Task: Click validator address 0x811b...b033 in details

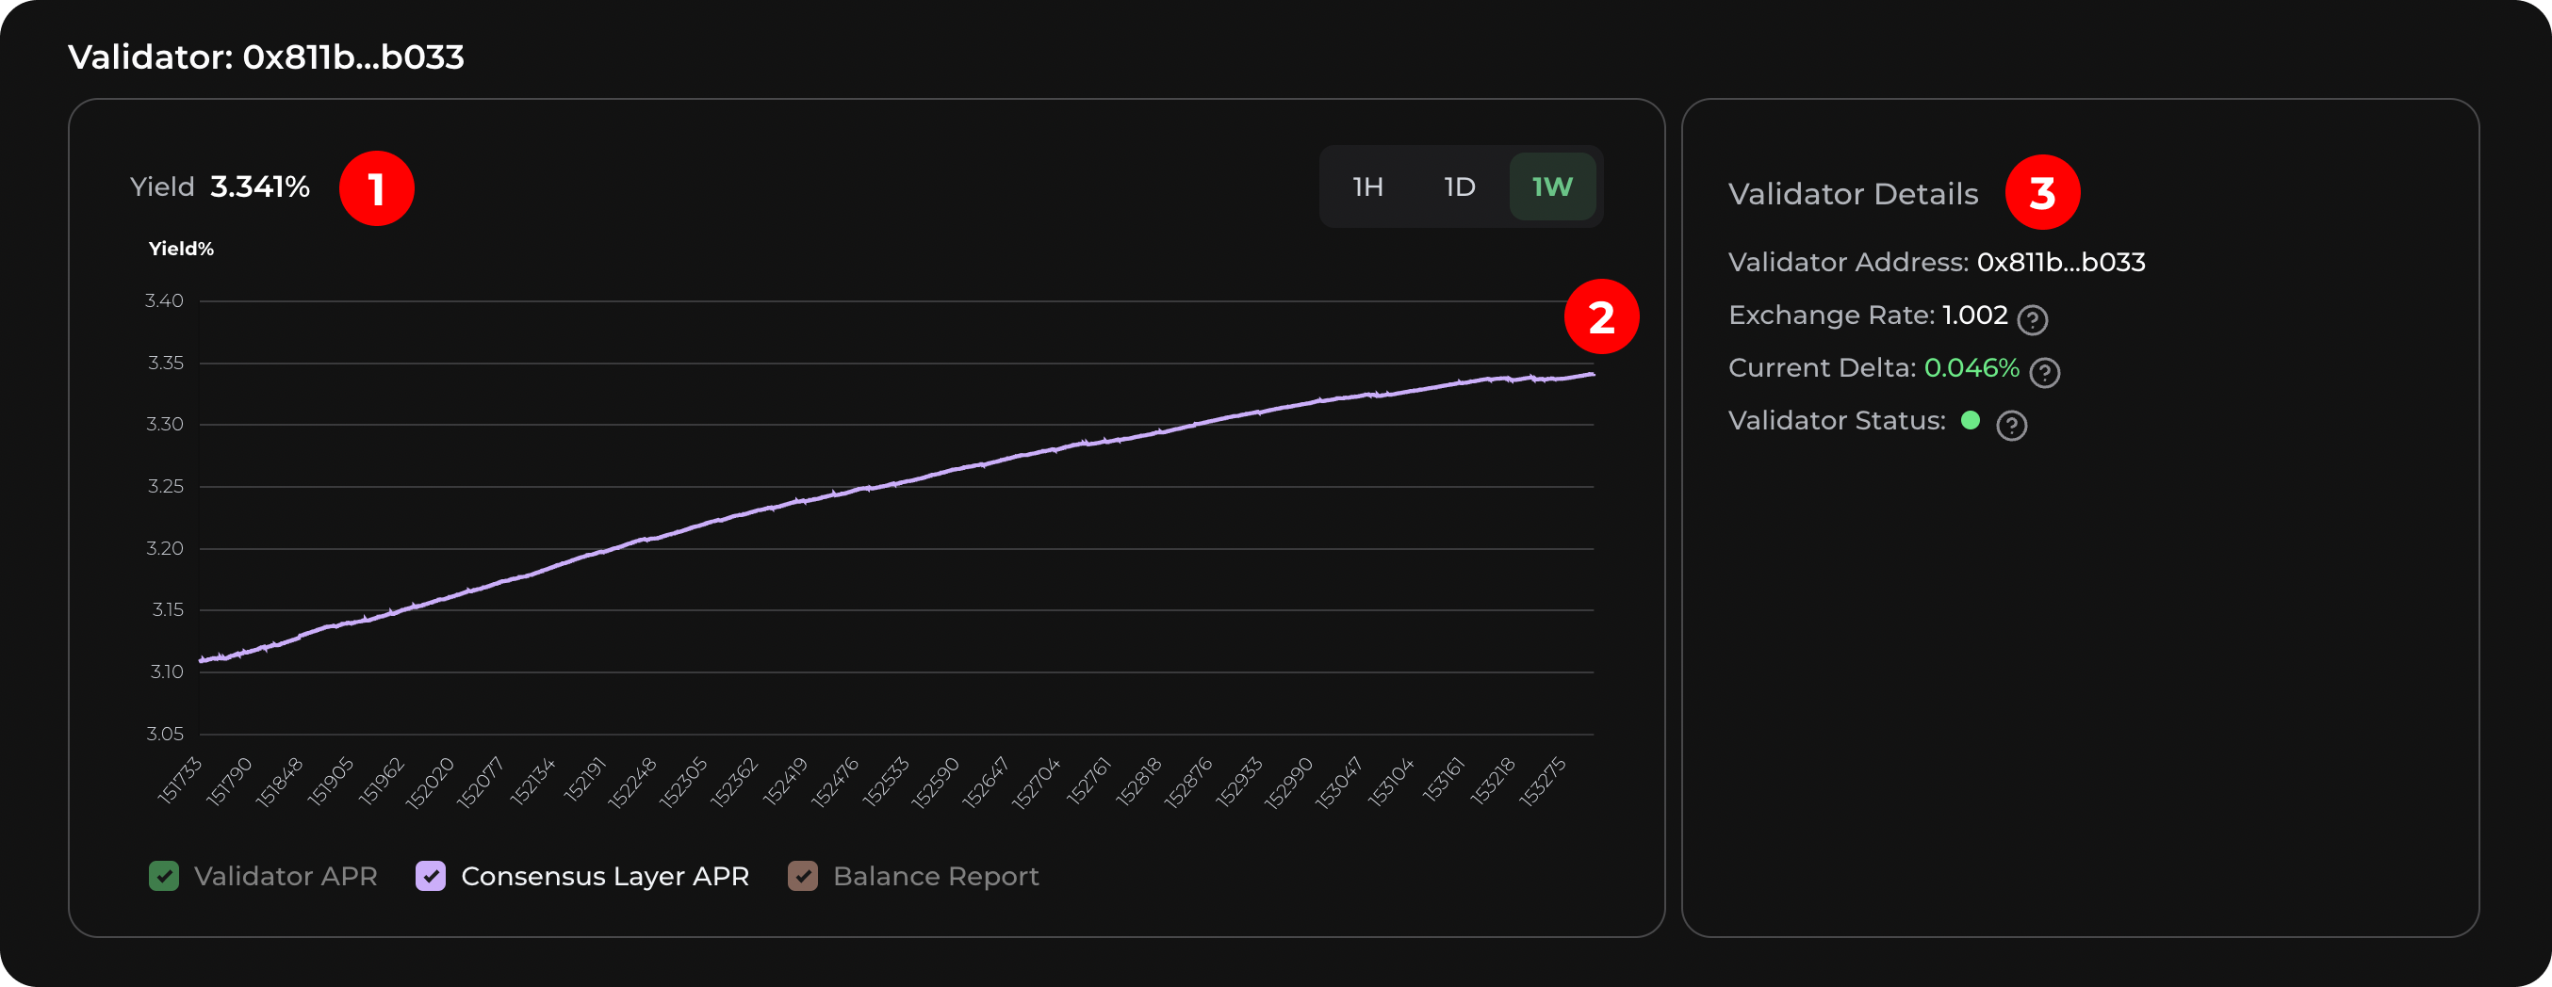Action: pos(2061,263)
